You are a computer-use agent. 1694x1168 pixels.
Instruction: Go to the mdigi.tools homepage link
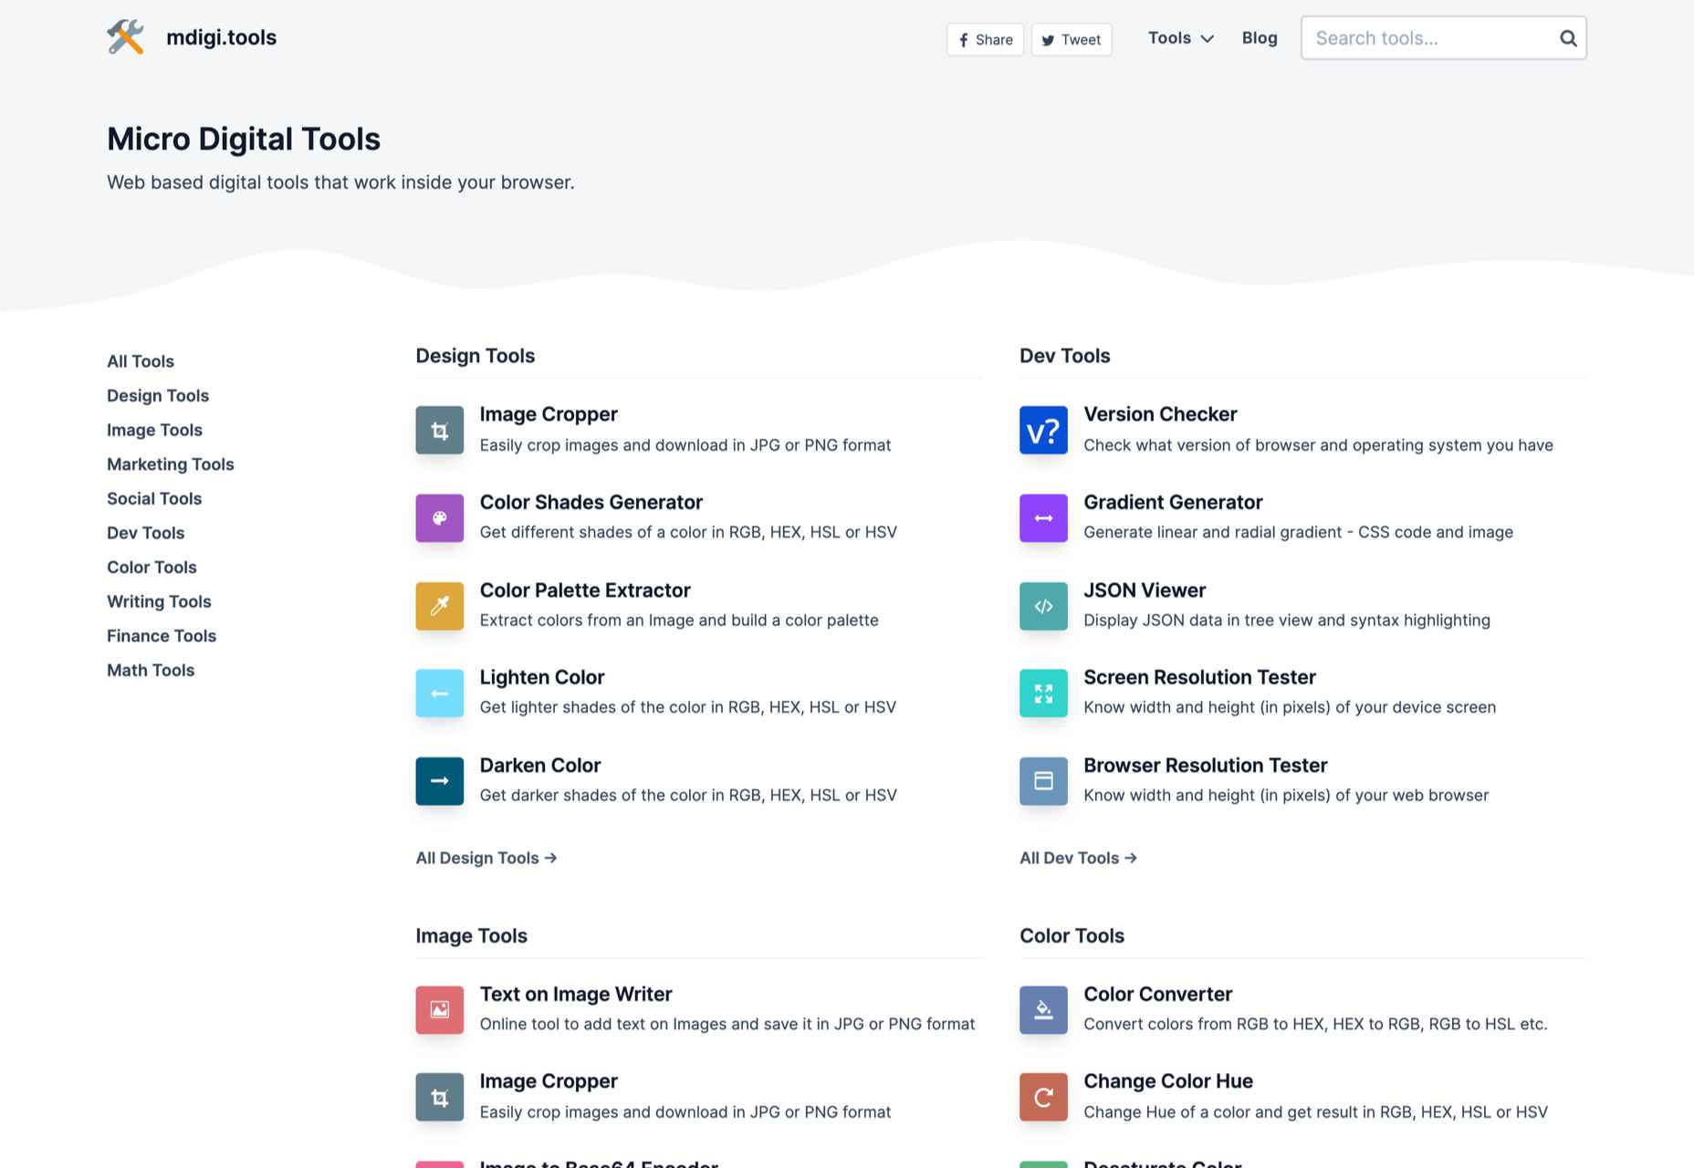[221, 37]
